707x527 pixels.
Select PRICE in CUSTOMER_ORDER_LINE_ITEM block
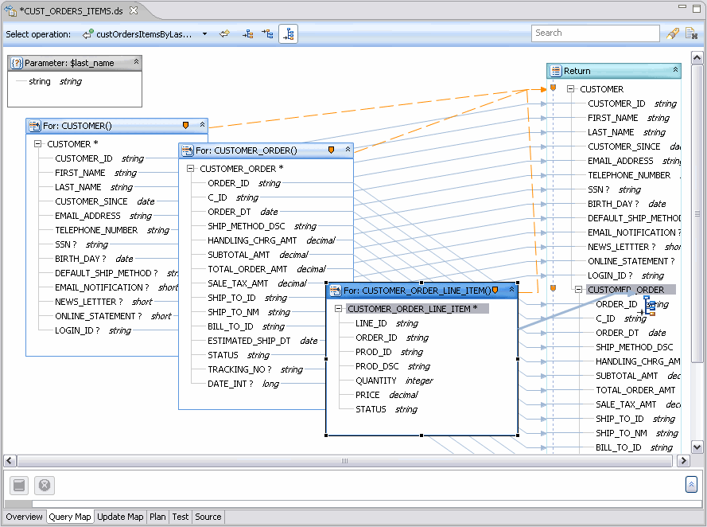tap(367, 395)
